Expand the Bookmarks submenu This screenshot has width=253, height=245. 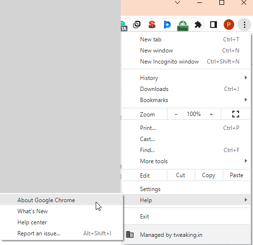[x=186, y=100]
